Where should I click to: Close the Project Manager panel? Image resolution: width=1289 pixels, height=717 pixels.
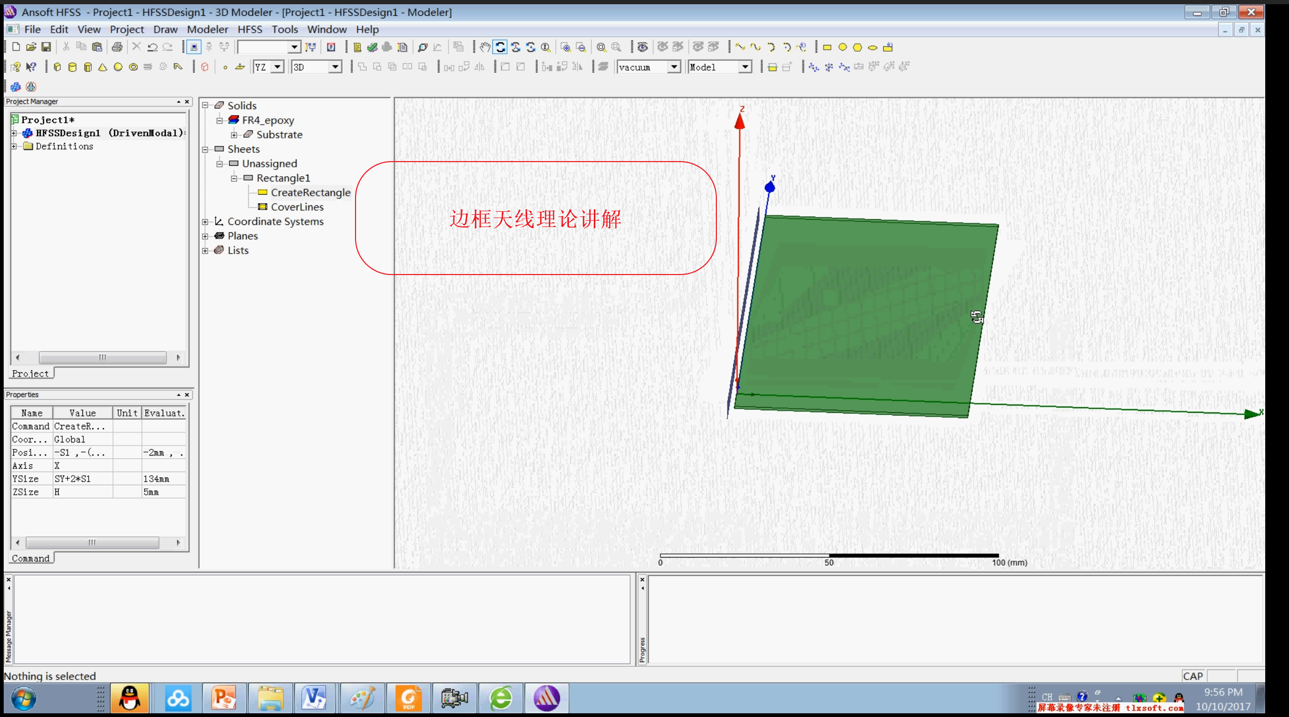[187, 101]
